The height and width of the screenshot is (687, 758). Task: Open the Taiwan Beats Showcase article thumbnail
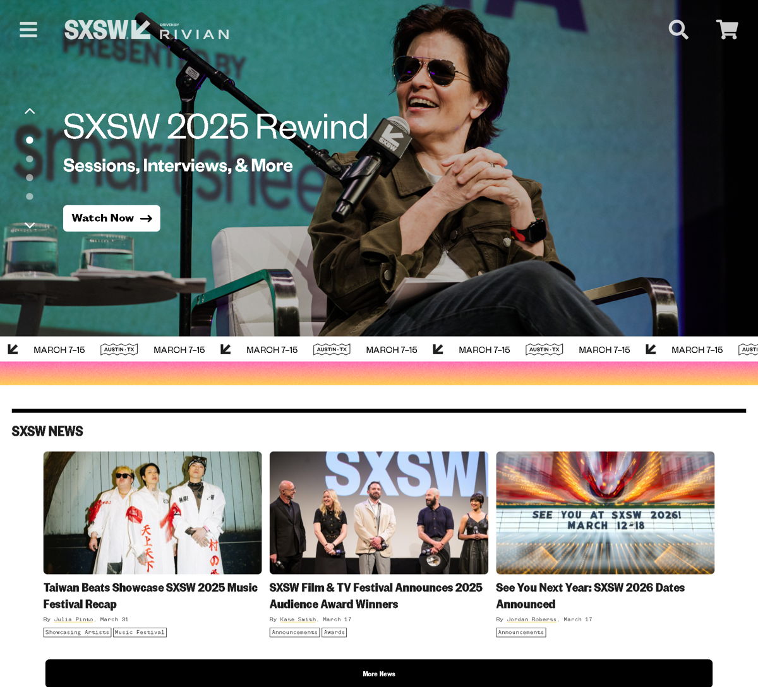[152, 513]
